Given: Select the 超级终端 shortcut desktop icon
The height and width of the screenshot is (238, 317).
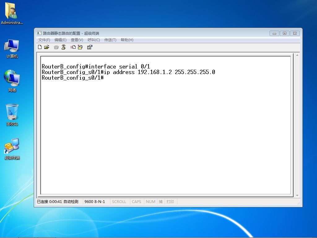Looking at the screenshot, I should [12, 149].
